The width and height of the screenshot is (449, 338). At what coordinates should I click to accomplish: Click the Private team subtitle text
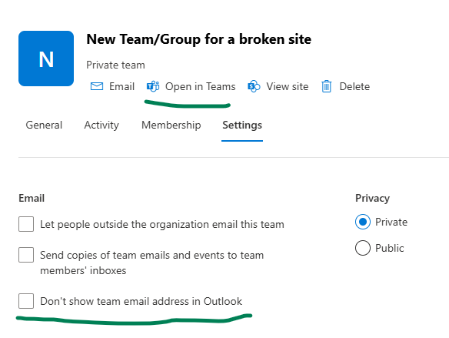tap(115, 65)
